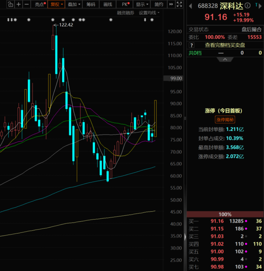This screenshot has height=271, width=264.
Task: Select the 买七 row price 90.98
Action: 217,267
